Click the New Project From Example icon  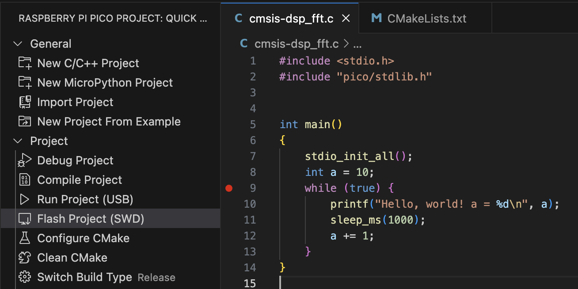[25, 122]
